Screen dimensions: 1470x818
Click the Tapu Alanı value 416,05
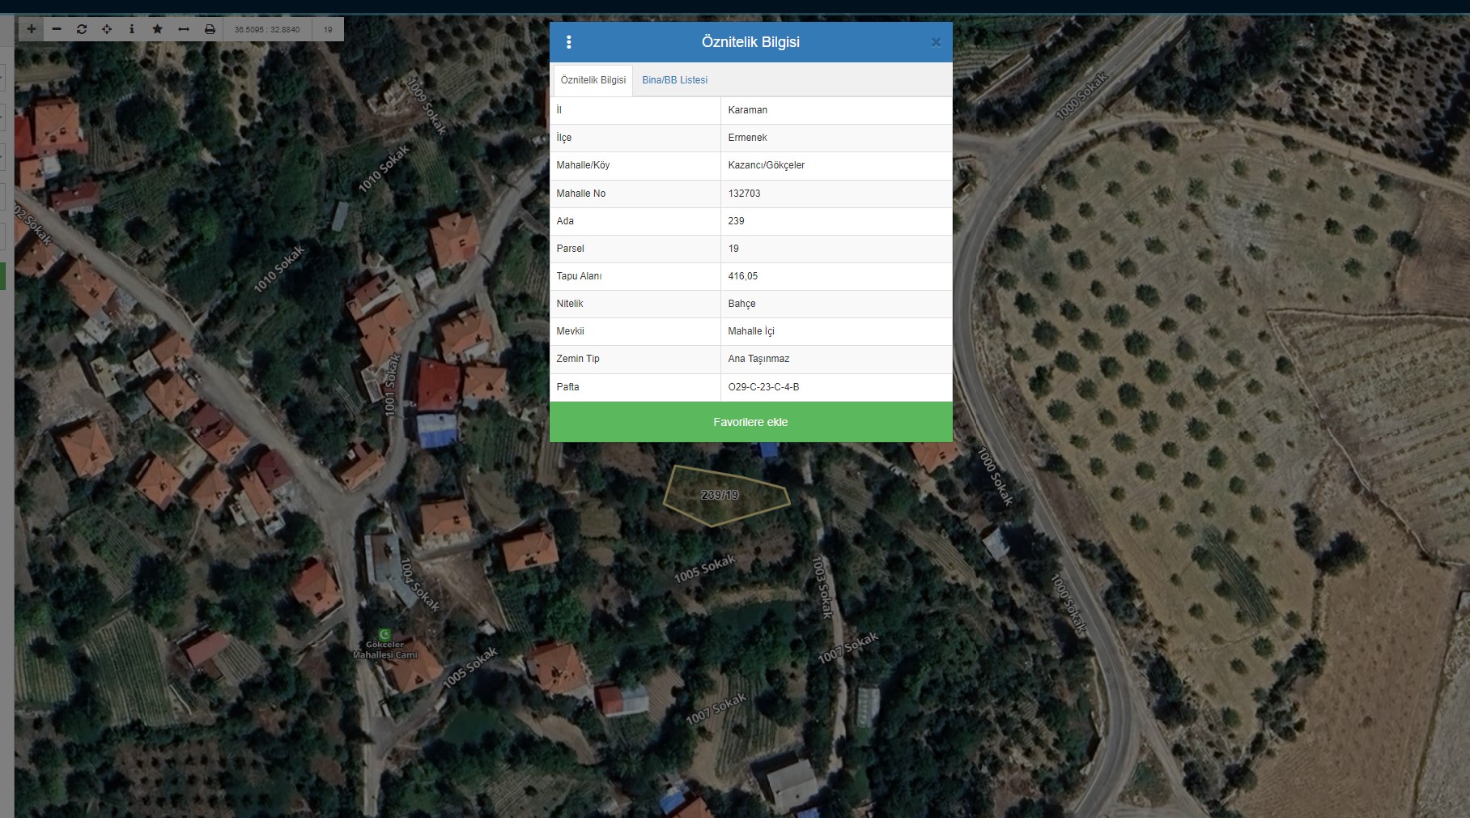click(x=743, y=276)
